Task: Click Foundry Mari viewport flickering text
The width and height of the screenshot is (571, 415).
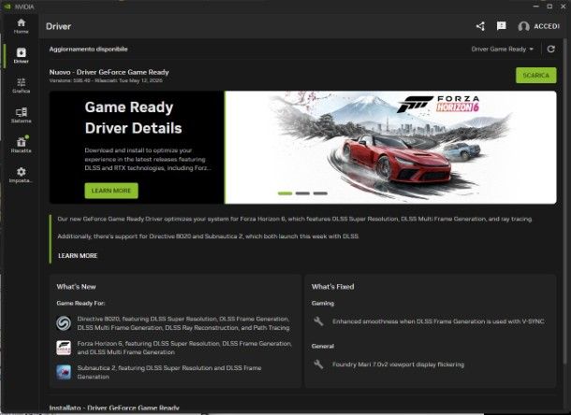Action: click(x=398, y=365)
